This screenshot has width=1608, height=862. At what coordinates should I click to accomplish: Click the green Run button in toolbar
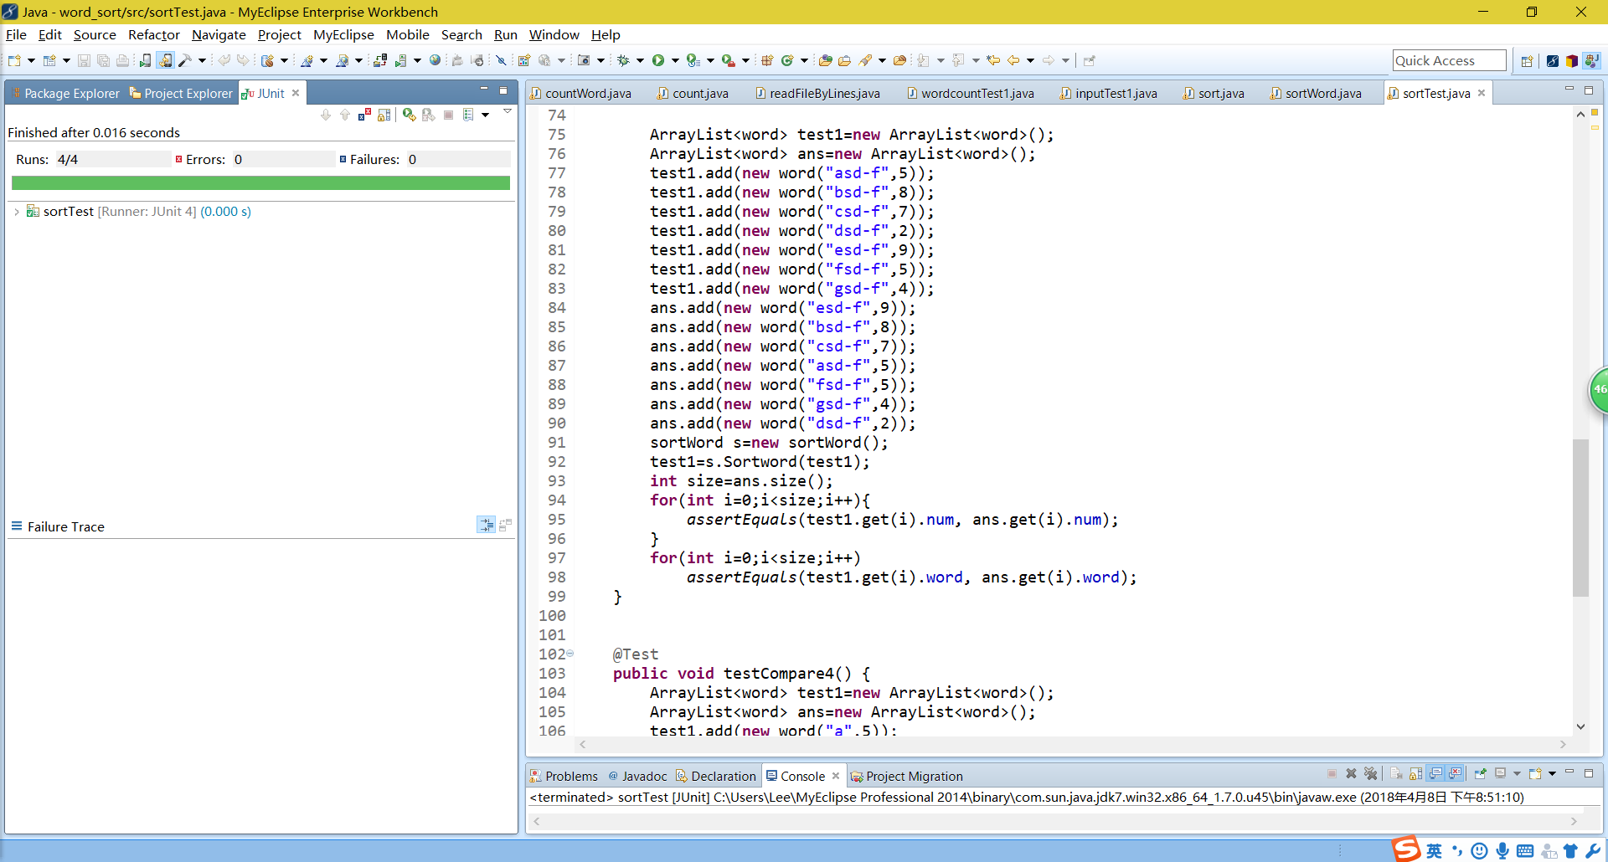point(658,60)
